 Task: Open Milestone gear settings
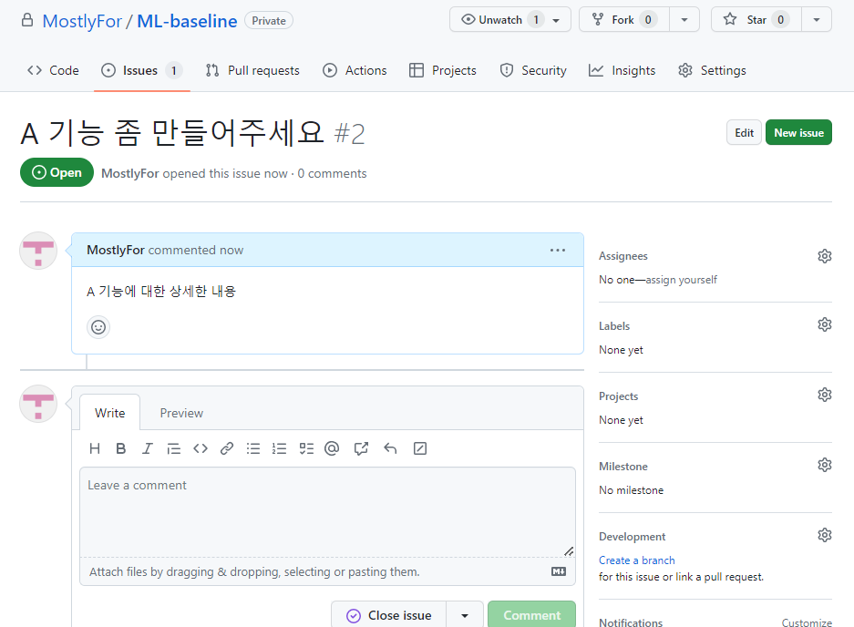pyautogui.click(x=825, y=465)
